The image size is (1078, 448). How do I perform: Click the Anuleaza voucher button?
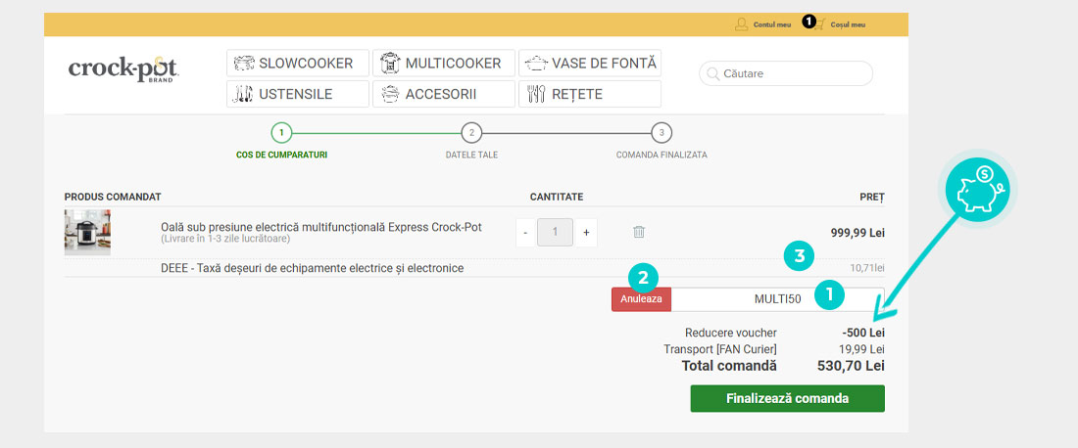642,299
